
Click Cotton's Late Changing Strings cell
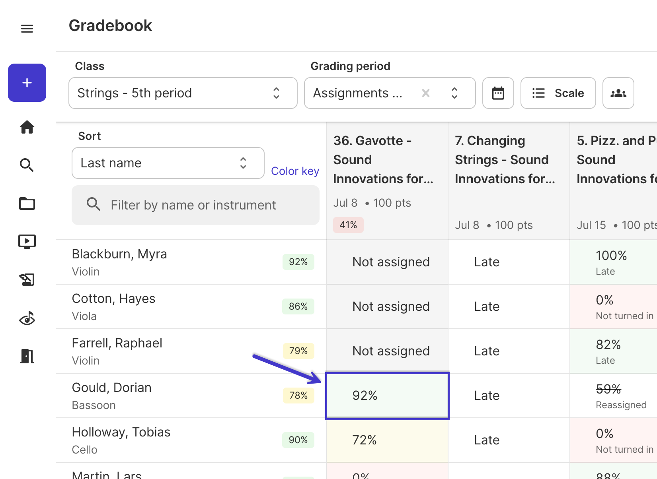click(509, 306)
